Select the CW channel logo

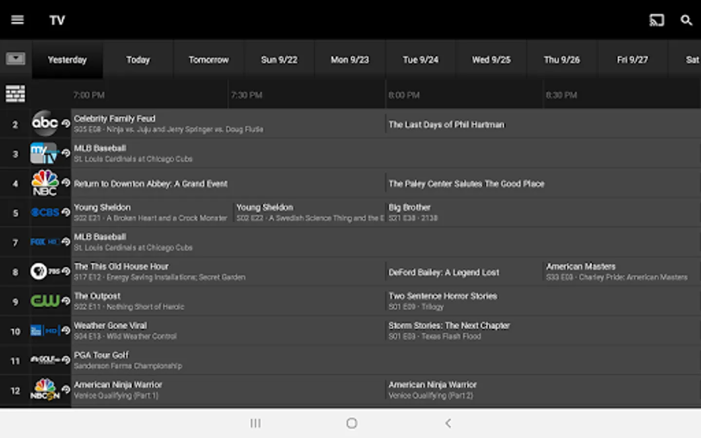coord(45,301)
